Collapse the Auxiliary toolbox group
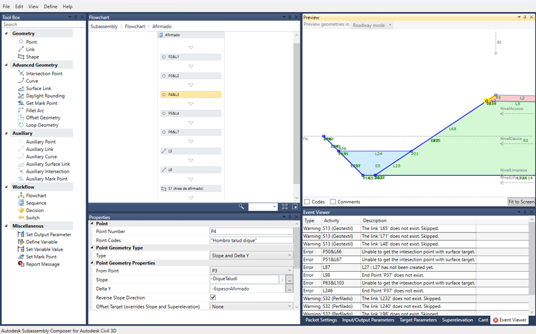Screen dimensions: 536x334 [6, 133]
